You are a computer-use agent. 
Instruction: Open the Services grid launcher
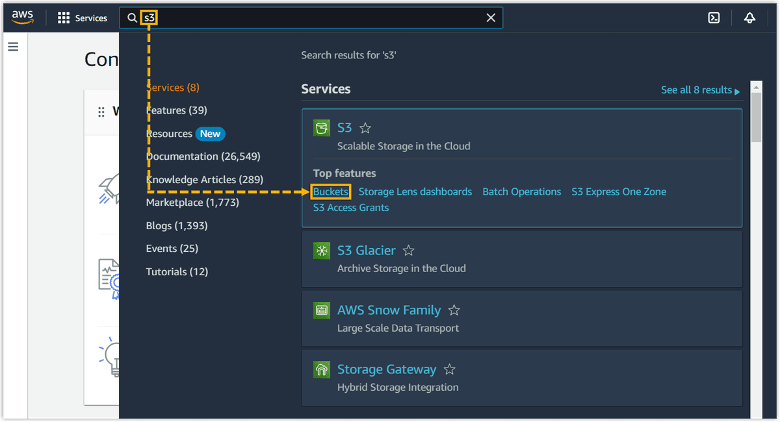click(63, 18)
